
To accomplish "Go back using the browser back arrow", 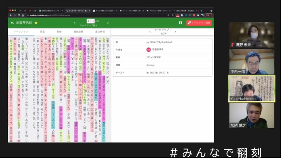I will (x=11, y=16).
